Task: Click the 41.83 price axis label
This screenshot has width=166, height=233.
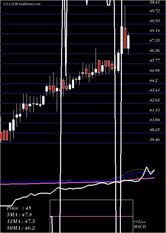Action: click(155, 110)
